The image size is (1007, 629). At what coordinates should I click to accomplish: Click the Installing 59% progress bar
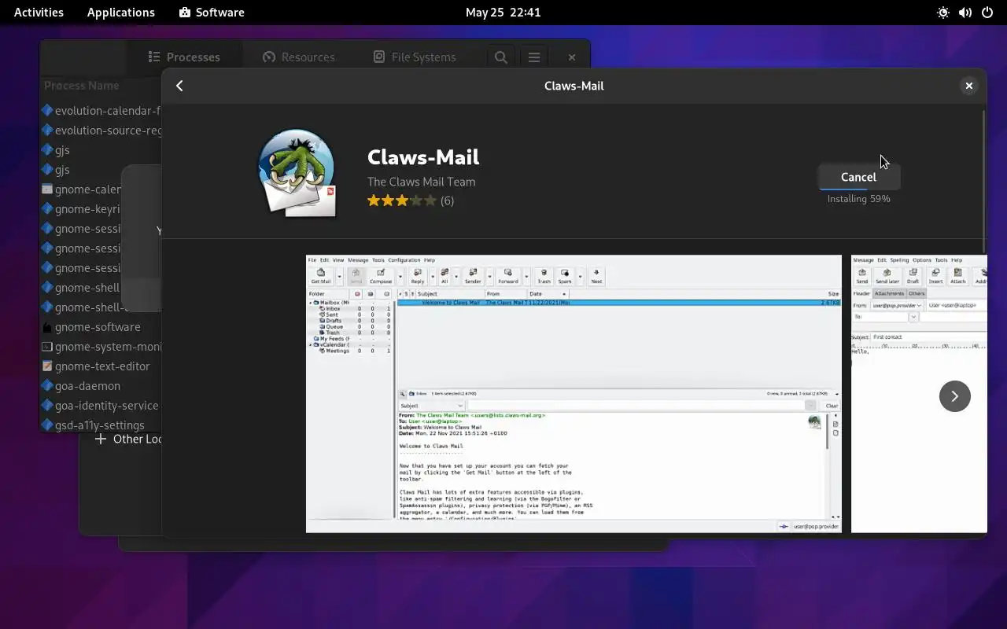(x=858, y=189)
